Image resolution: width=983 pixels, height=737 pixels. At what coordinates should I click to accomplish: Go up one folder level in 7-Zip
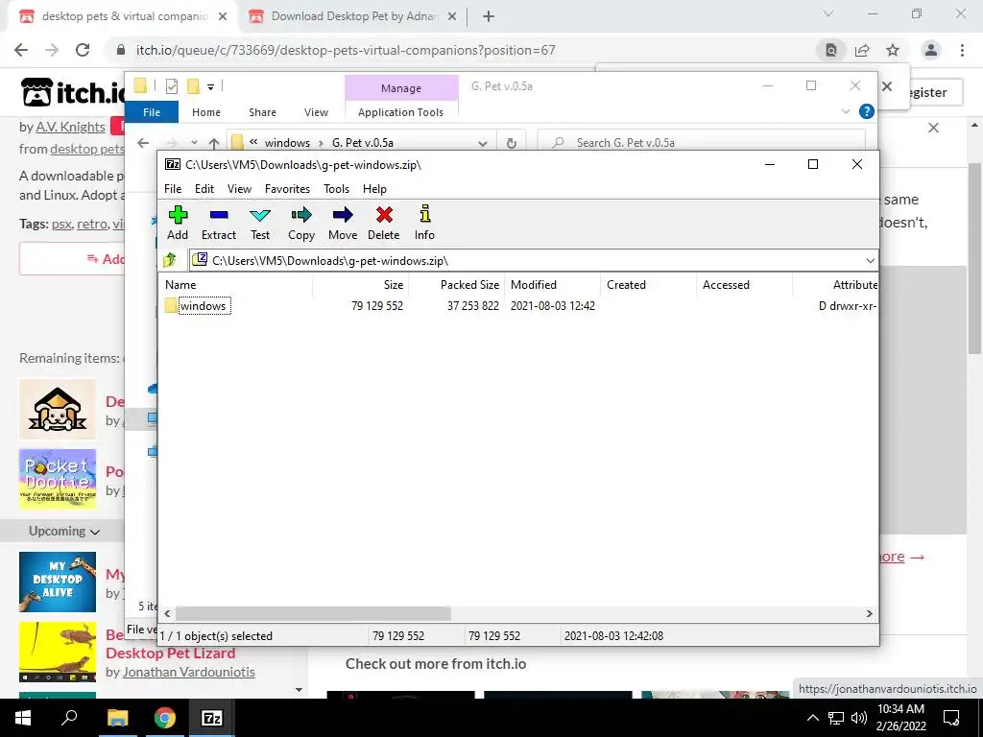click(x=170, y=260)
